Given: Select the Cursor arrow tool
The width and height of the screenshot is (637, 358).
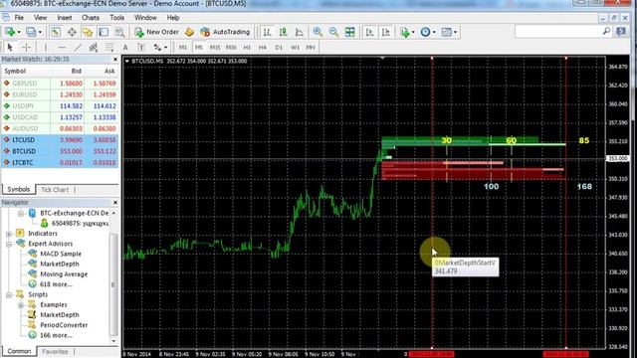Looking at the screenshot, I should click(10, 48).
